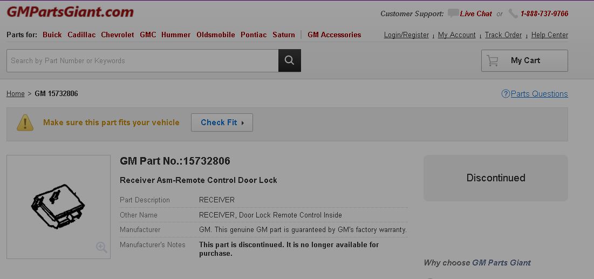Select Cadillac in Parts for menu
This screenshot has width=594, height=279.
click(81, 35)
